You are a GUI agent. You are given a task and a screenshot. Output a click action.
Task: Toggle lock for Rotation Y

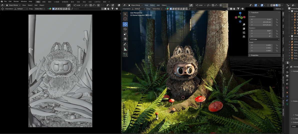point(277,34)
